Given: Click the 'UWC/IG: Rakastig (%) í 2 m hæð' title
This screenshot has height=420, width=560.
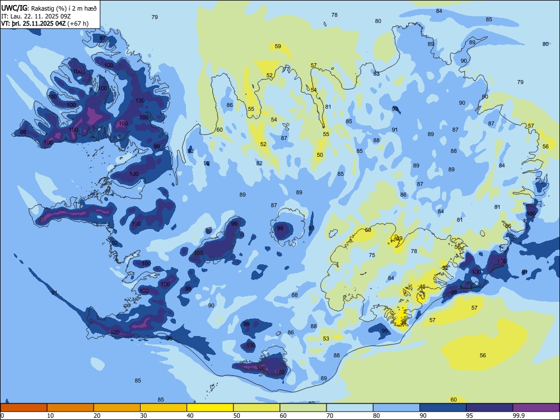Looking at the screenshot, I should click(x=49, y=8).
